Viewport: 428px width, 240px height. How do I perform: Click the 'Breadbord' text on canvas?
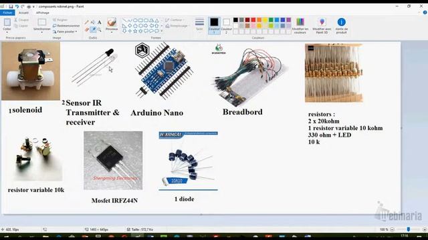(243, 112)
